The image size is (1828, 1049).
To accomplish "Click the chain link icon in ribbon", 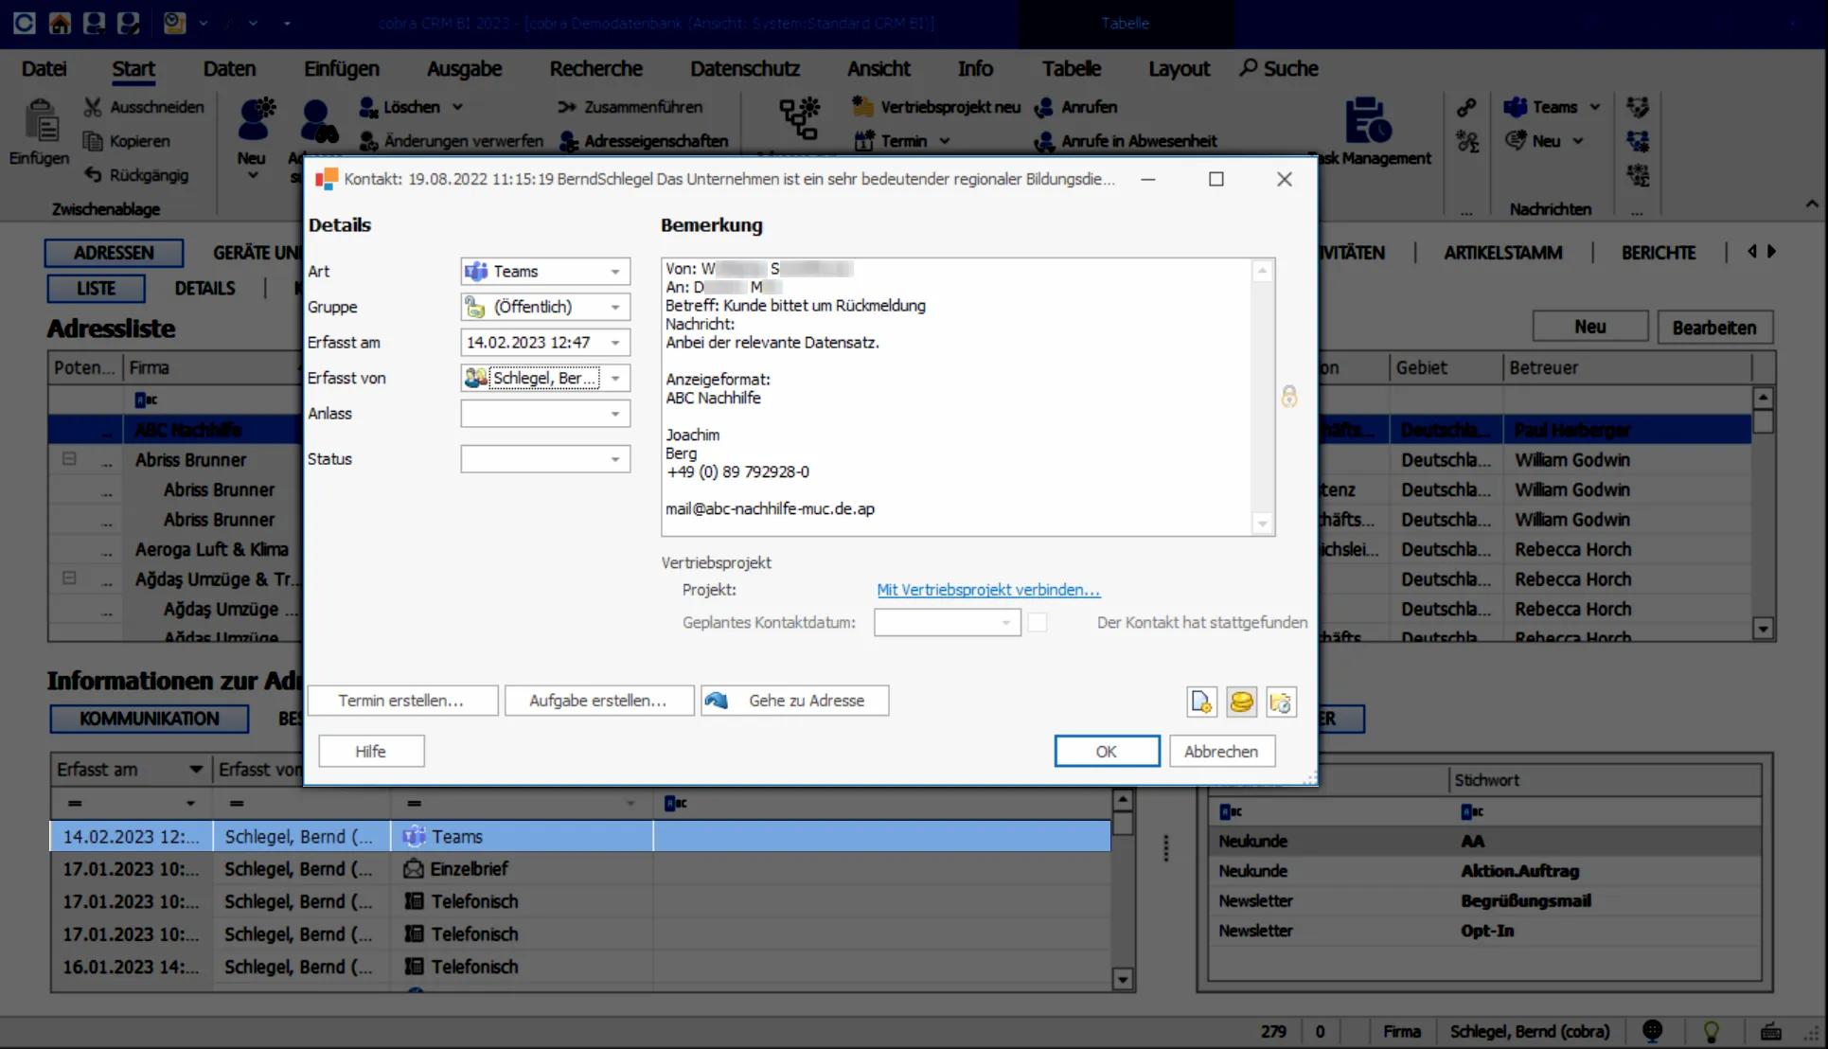I will point(1466,108).
